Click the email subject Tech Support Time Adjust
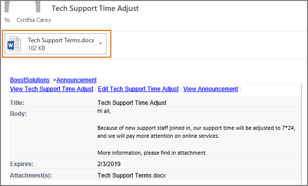The image size is (308, 186). [x=95, y=8]
